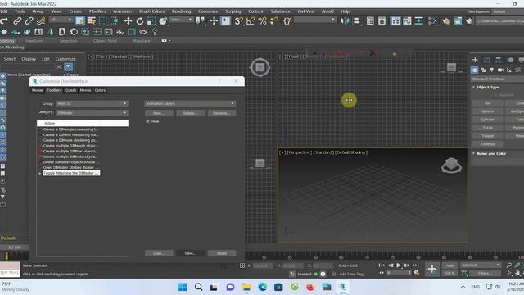Screen dimensions: 524x295
Task: Choose Rectangular Selection Region tool
Action: click(102, 20)
